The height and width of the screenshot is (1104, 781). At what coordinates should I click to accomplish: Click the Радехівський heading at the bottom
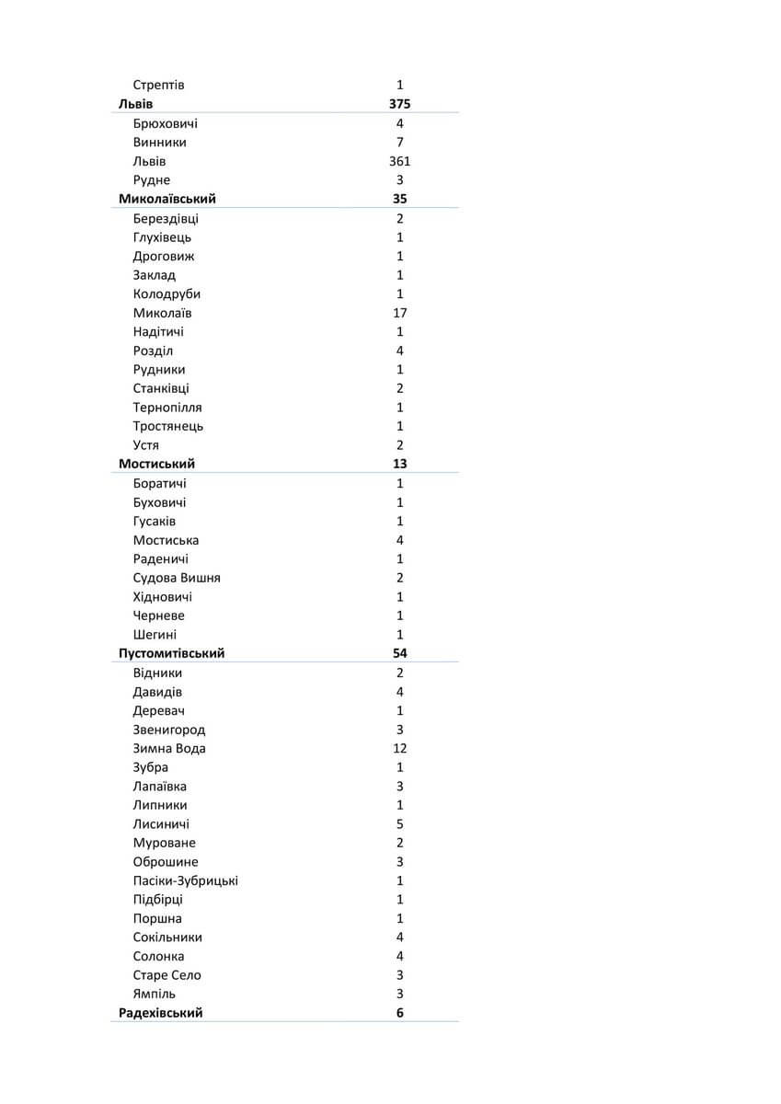coord(160,1013)
